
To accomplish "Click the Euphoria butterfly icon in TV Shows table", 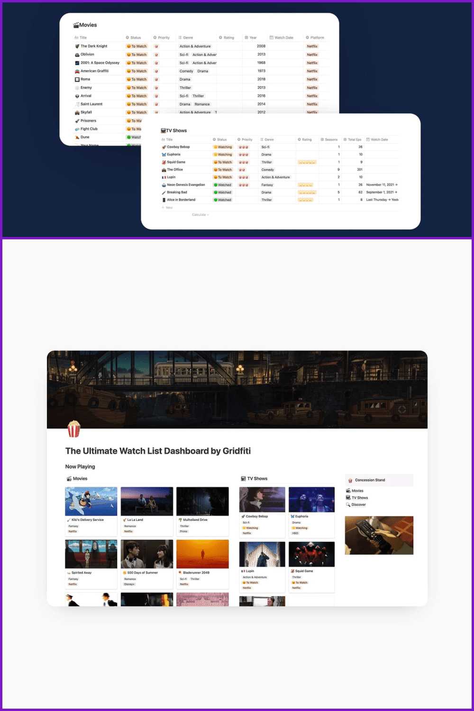I will [164, 155].
